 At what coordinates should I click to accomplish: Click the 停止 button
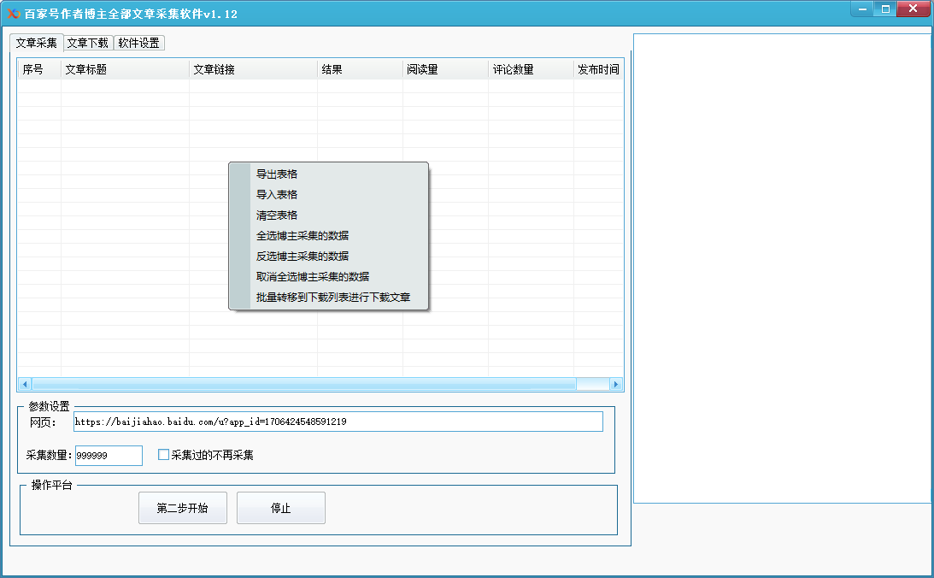click(280, 508)
